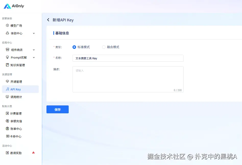Click the 保存 button
The width and height of the screenshot is (242, 165).
pos(57,109)
